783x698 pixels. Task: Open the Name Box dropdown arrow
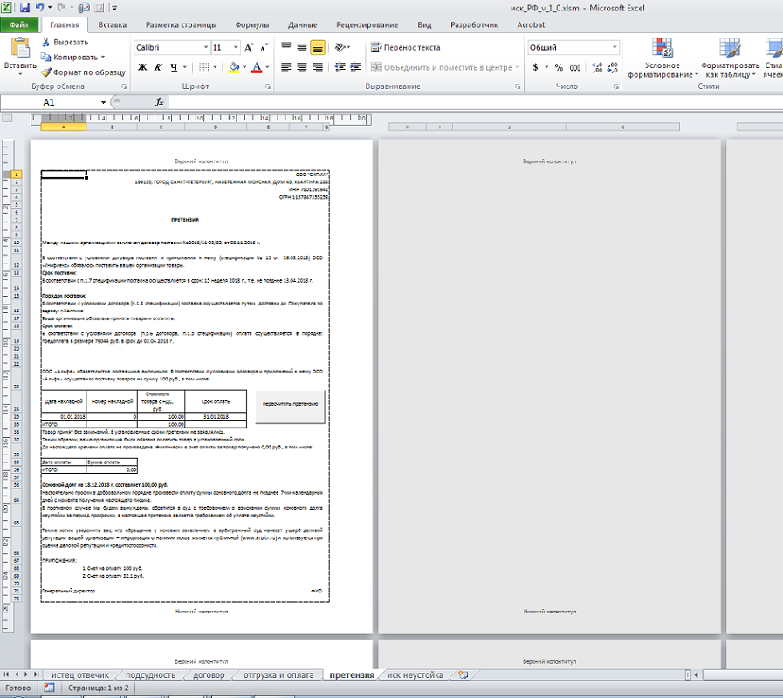pos(103,102)
